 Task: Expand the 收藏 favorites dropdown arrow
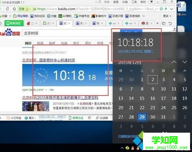[10, 16]
